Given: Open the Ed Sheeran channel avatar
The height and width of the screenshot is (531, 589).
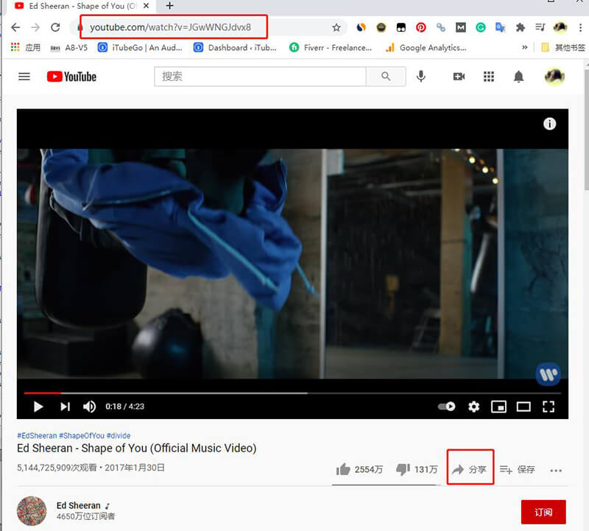Looking at the screenshot, I should (32, 510).
